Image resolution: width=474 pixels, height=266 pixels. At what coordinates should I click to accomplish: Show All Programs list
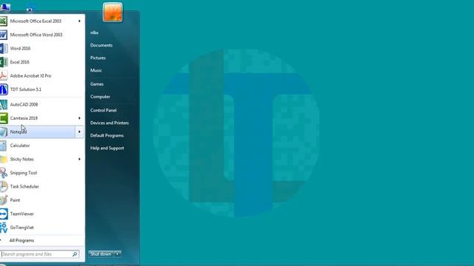[21, 240]
